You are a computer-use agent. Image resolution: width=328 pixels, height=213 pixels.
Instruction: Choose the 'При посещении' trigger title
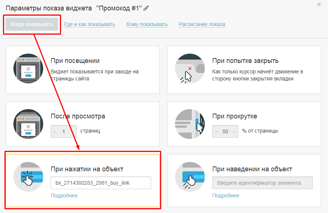tap(75, 61)
